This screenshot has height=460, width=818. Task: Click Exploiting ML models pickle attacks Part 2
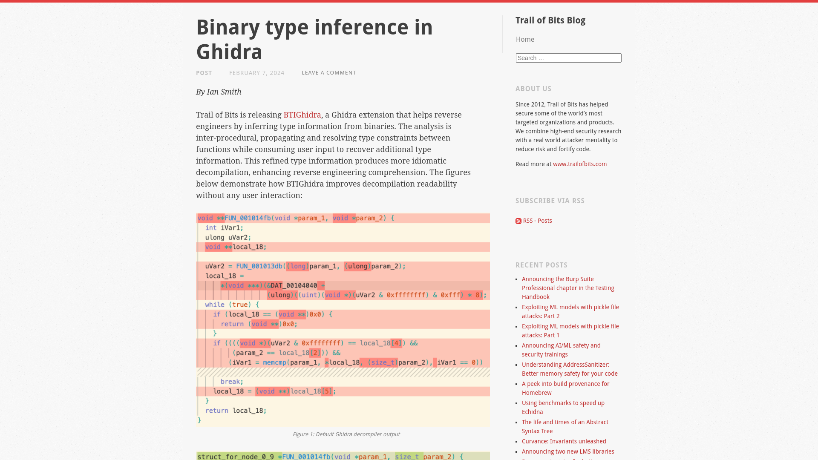click(x=570, y=312)
